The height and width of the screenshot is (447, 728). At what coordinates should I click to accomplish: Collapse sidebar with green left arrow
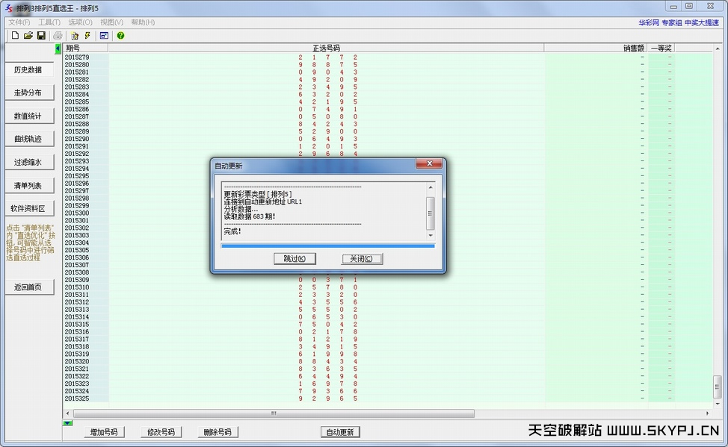pos(58,49)
